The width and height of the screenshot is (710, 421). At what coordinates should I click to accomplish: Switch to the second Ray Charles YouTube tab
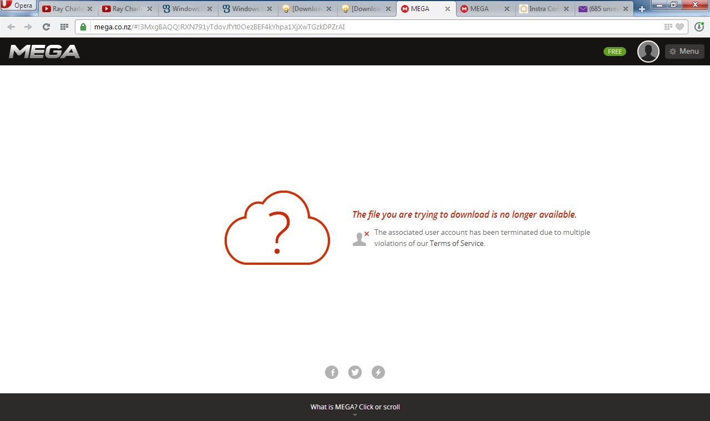(x=127, y=9)
